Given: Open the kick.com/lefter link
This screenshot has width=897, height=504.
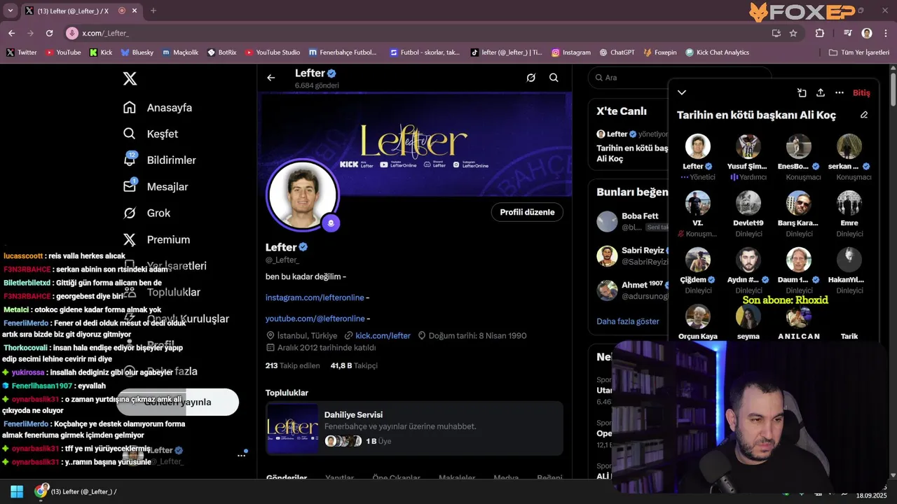Looking at the screenshot, I should [x=383, y=336].
